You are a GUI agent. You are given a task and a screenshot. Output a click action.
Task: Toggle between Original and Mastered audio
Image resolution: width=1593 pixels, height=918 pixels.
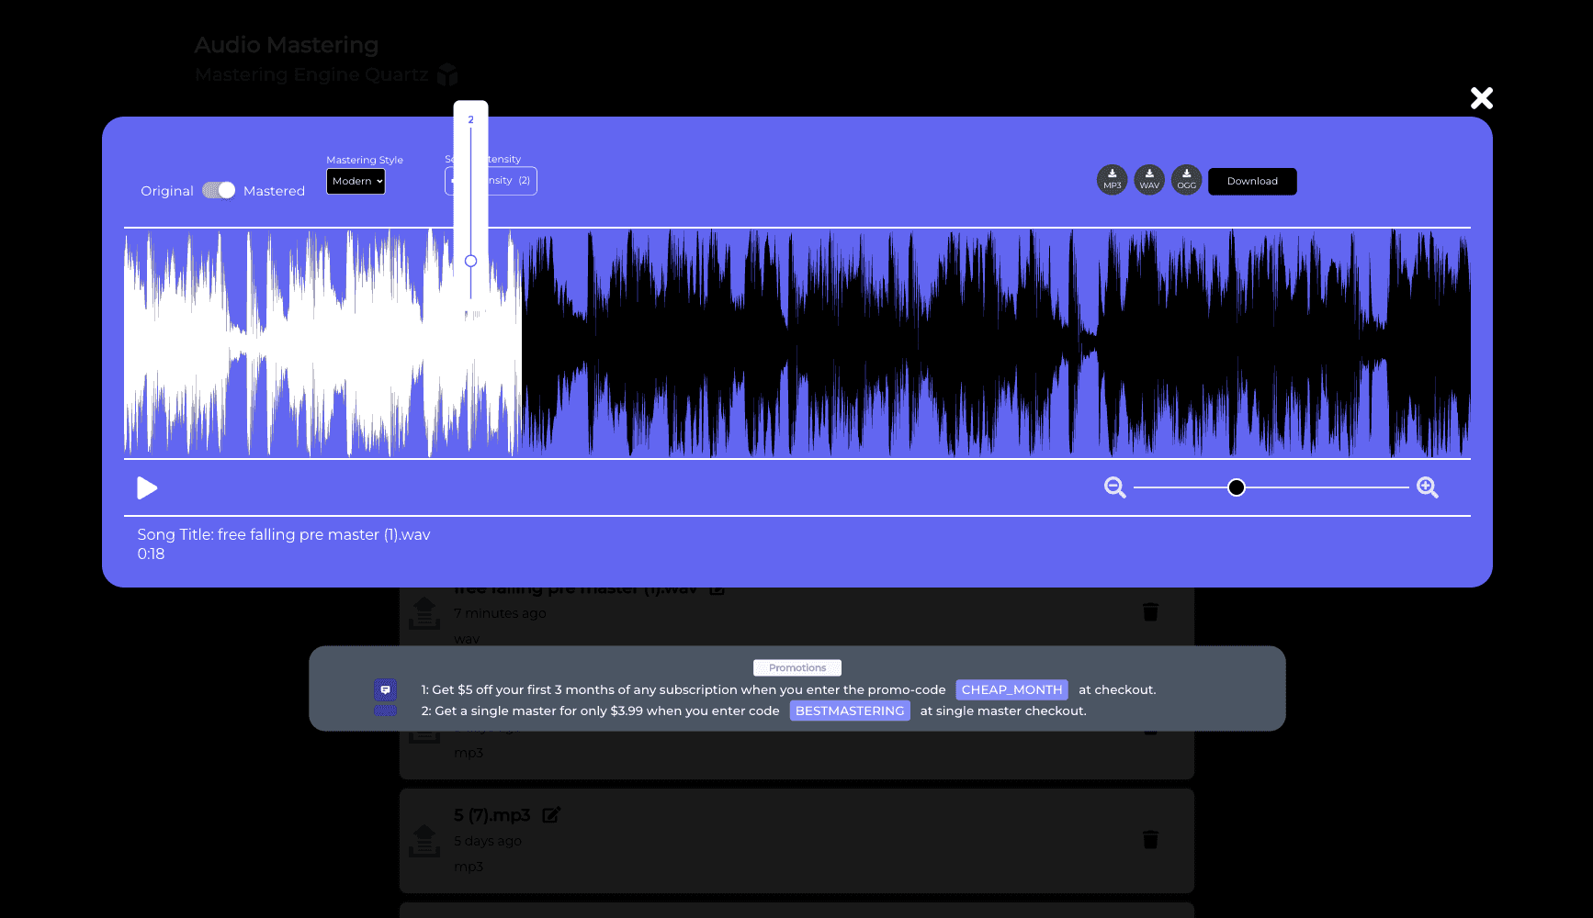tap(219, 190)
